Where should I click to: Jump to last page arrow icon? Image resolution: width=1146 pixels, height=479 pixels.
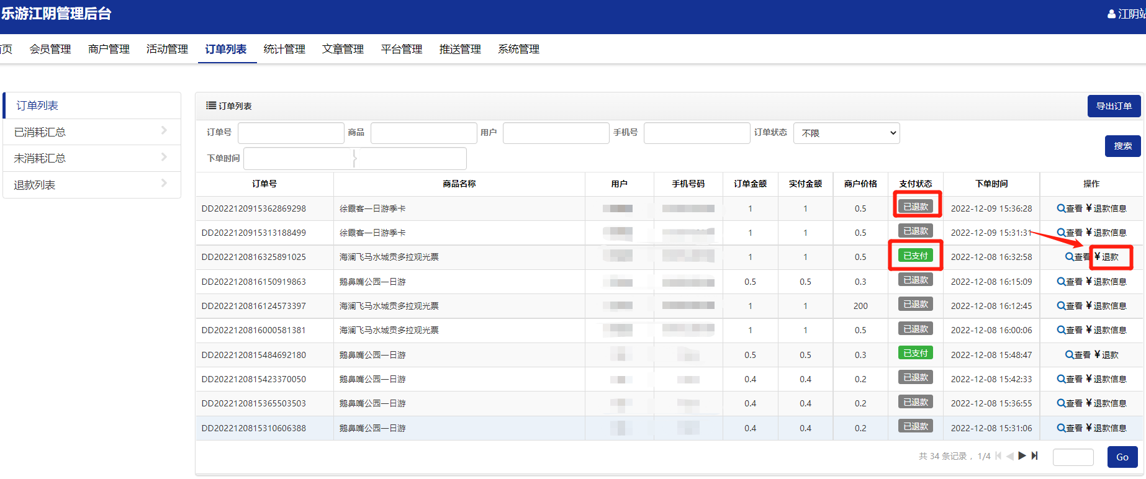pyautogui.click(x=1035, y=456)
